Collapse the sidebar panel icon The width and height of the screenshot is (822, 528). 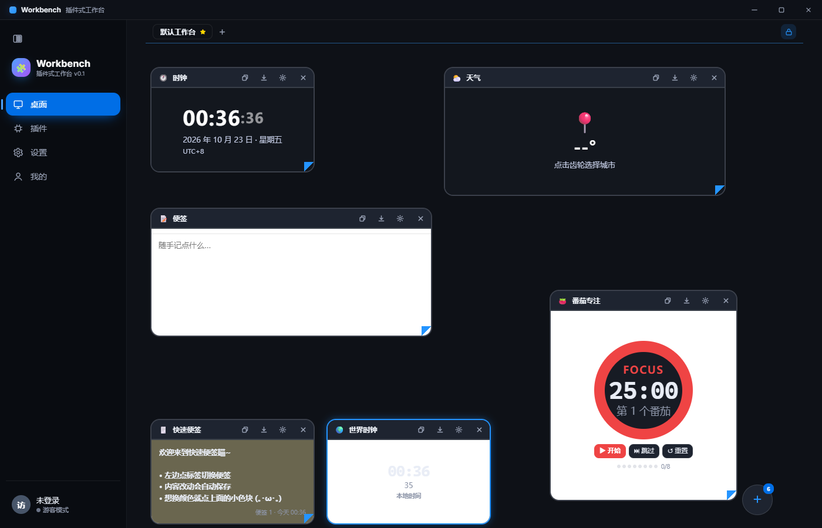pos(18,39)
